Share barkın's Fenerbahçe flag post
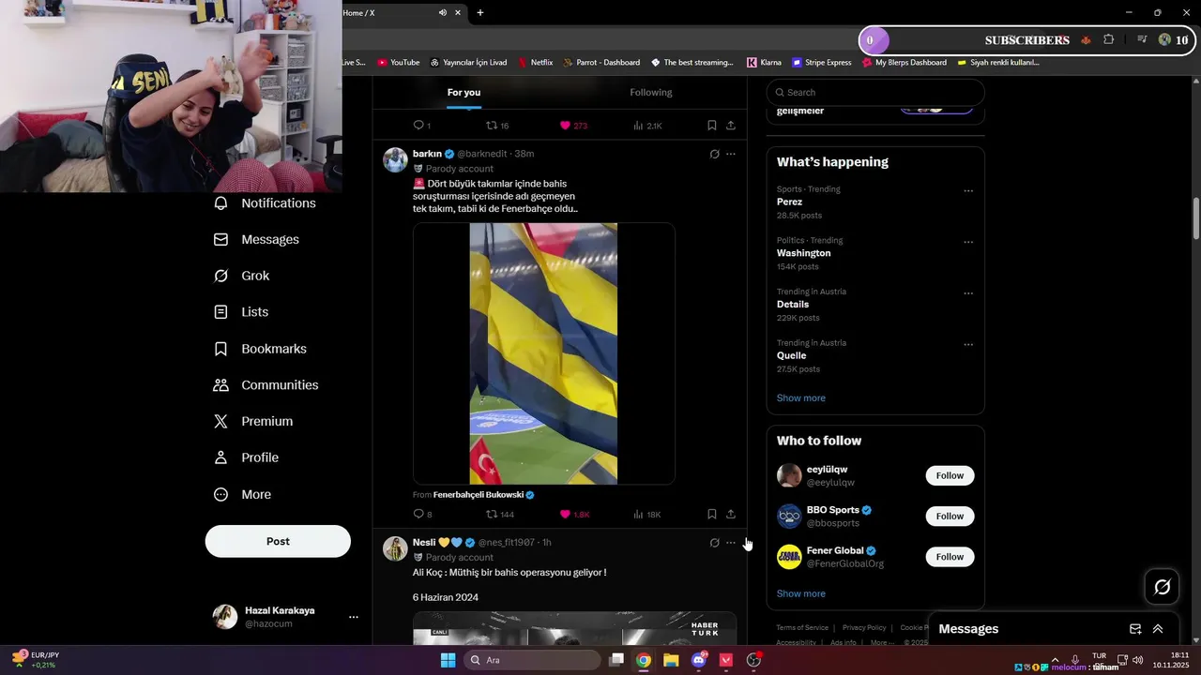The width and height of the screenshot is (1201, 675). pos(730,515)
